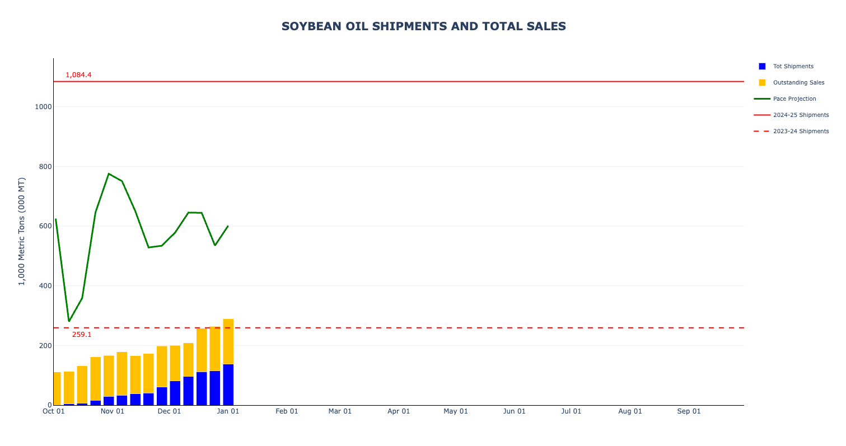This screenshot has height=446, width=846.
Task: Click the blue Tot Shipments legend swatch
Action: click(x=762, y=66)
